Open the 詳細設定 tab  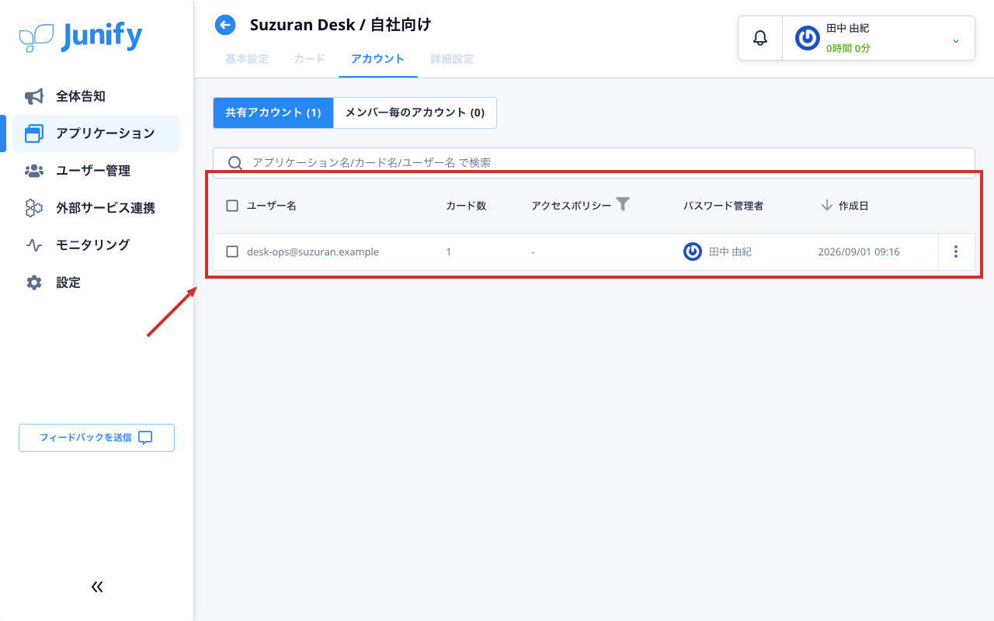point(452,59)
